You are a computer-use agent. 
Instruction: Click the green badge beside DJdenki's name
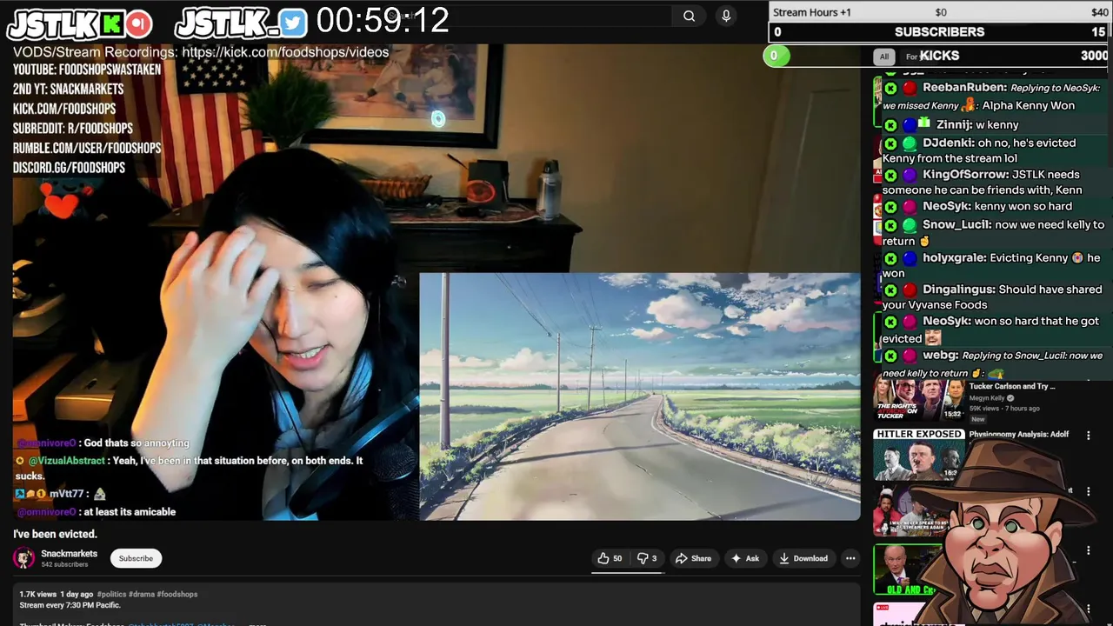[910, 143]
